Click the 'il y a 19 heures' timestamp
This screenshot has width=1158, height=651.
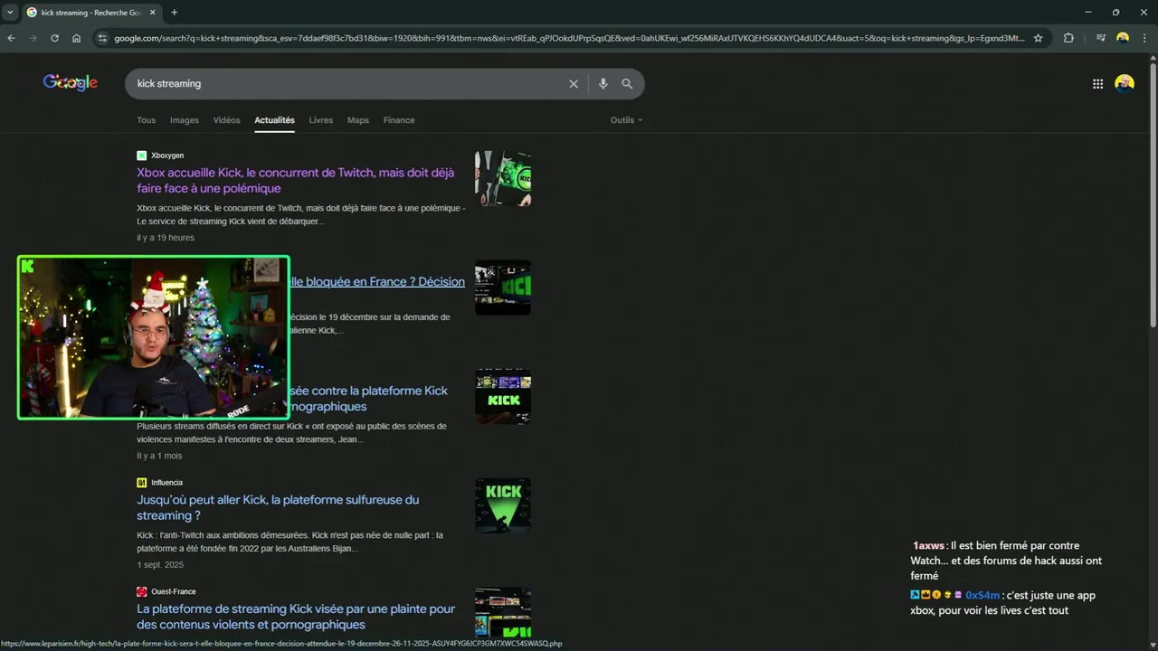coord(166,238)
